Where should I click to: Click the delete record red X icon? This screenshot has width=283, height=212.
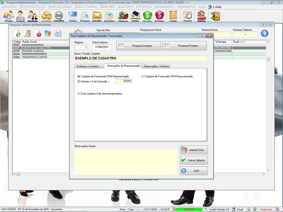tap(38, 34)
